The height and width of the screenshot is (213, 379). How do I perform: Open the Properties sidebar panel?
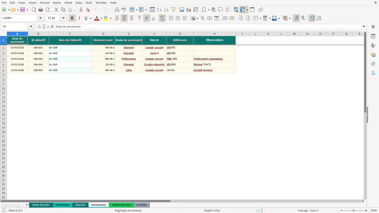(x=373, y=37)
